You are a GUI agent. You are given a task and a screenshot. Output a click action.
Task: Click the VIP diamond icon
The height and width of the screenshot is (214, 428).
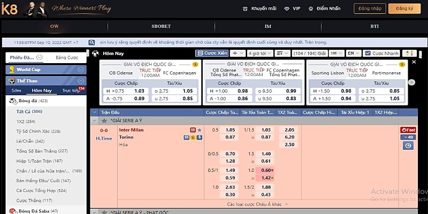coord(287,9)
